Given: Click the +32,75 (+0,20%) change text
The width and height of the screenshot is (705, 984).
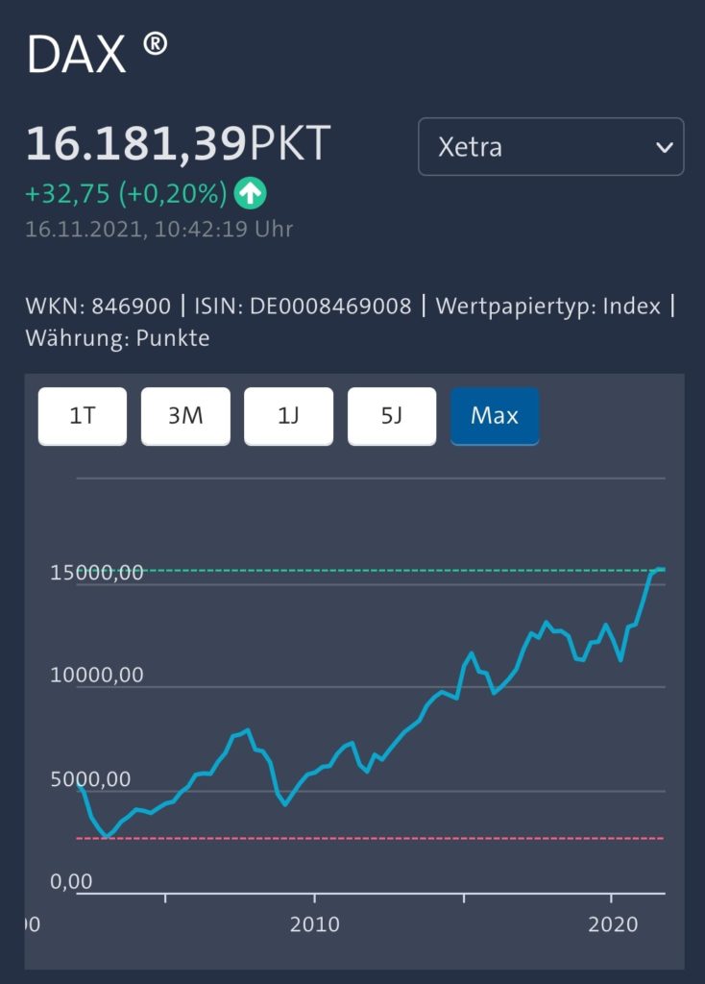Looking at the screenshot, I should click(126, 194).
